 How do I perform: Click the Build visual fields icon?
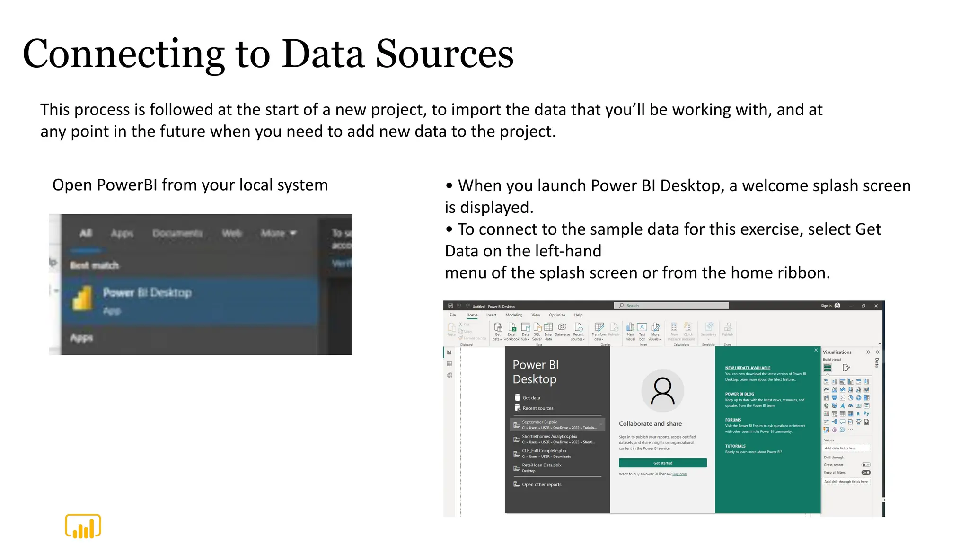pyautogui.click(x=828, y=368)
